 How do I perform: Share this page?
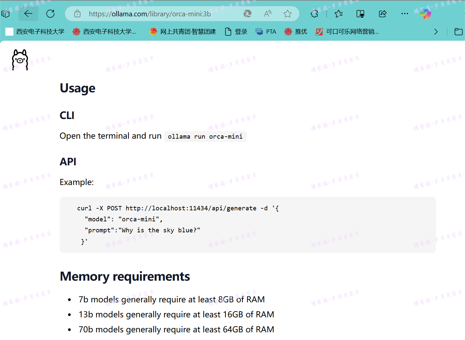[x=383, y=14]
